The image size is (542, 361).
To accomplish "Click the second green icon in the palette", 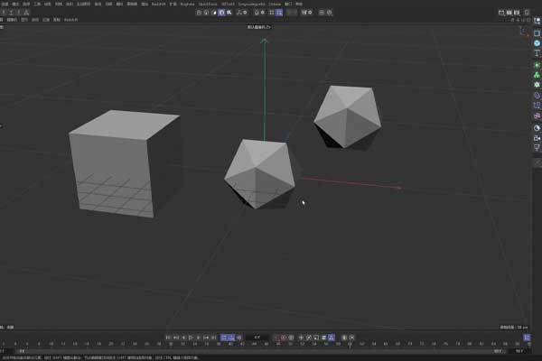I will (537, 75).
